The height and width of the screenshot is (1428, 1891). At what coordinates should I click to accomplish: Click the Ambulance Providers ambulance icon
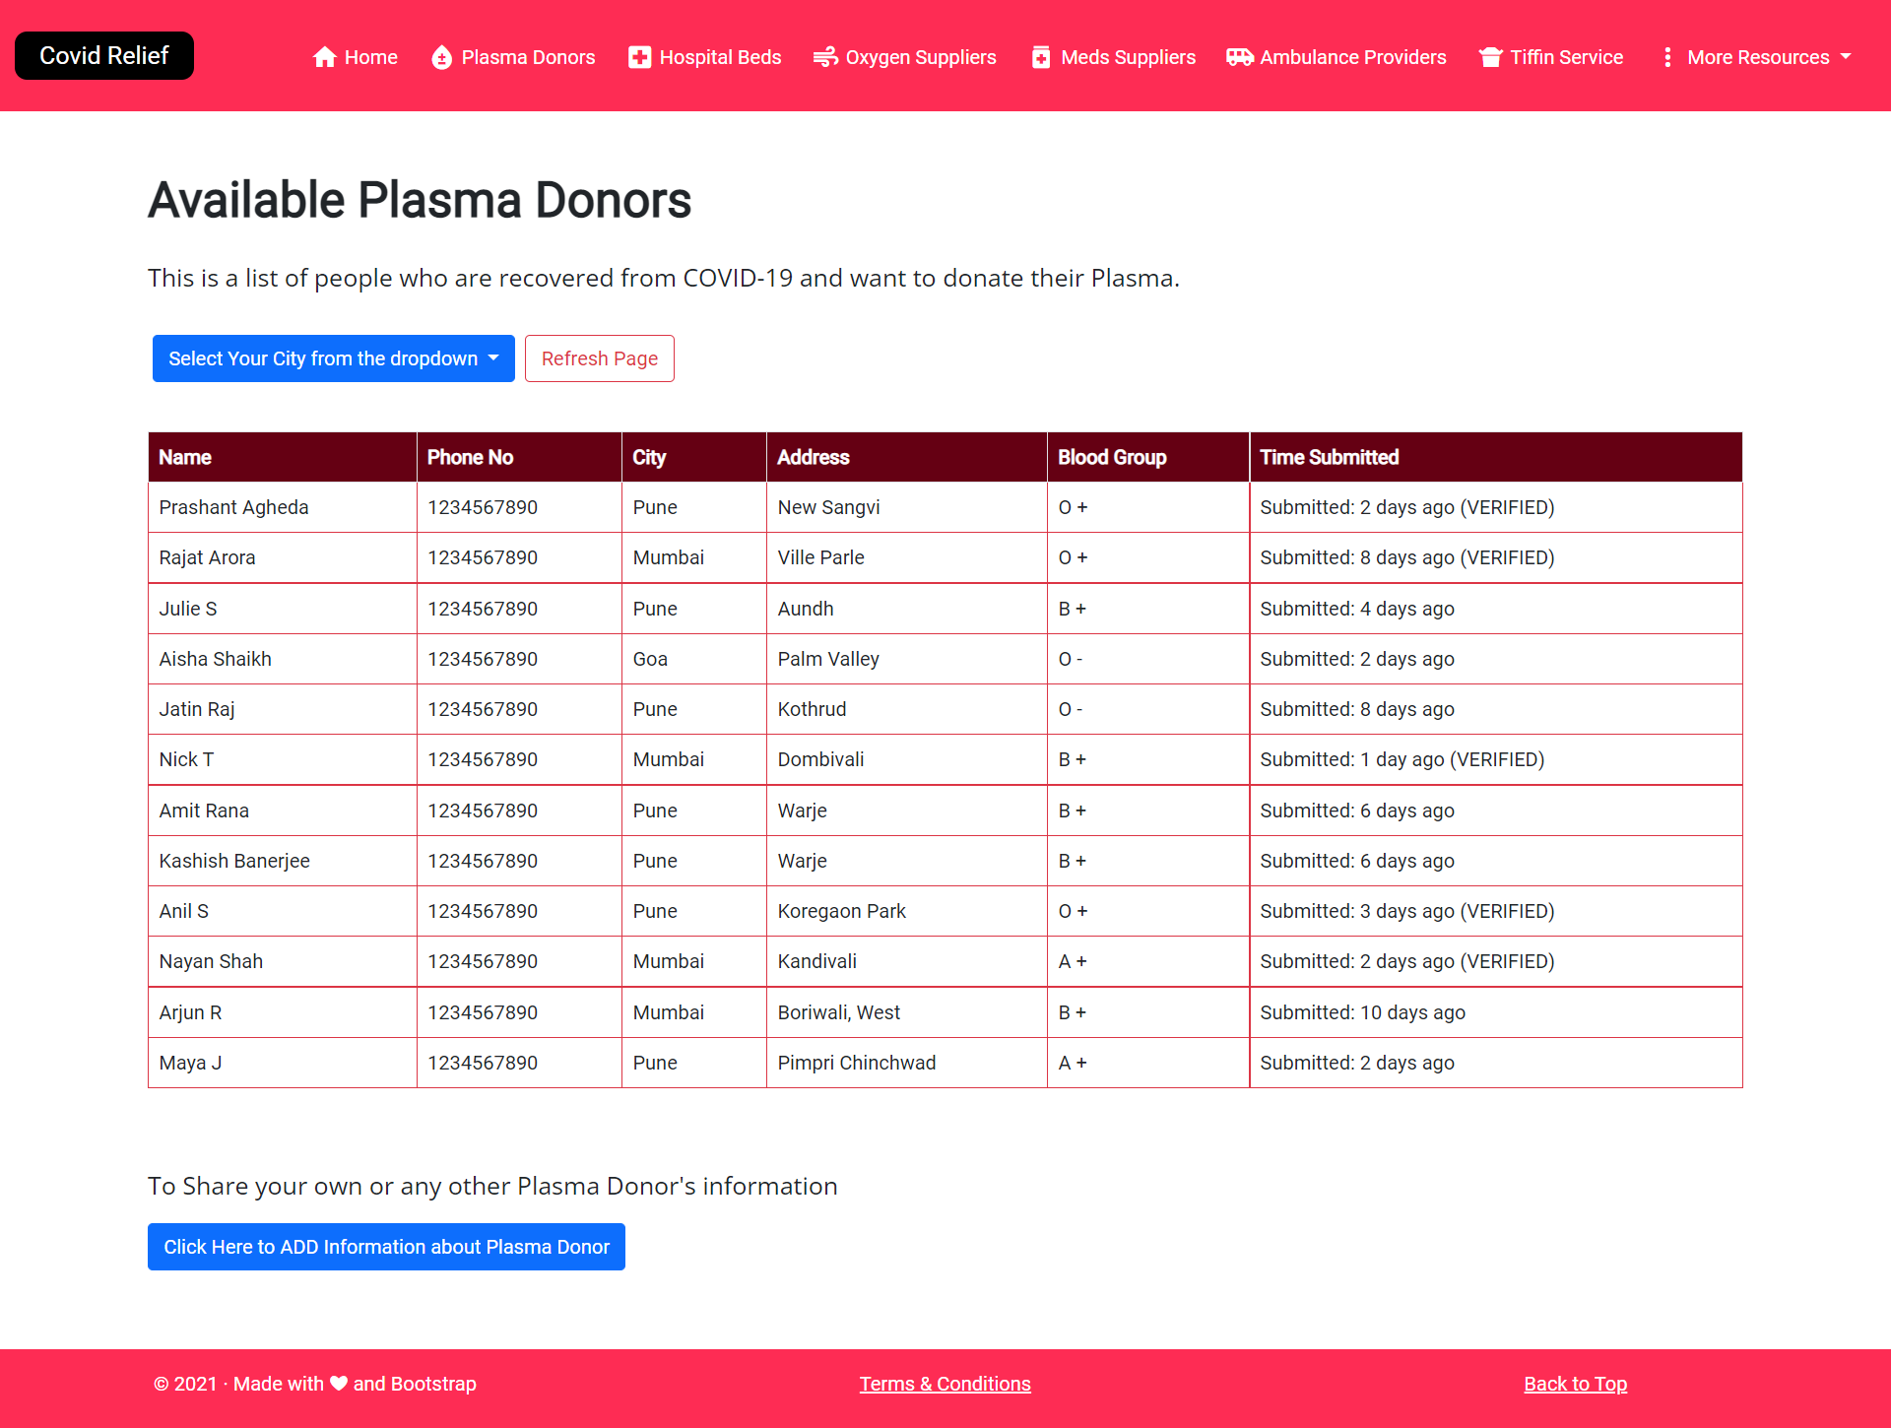[x=1239, y=57]
